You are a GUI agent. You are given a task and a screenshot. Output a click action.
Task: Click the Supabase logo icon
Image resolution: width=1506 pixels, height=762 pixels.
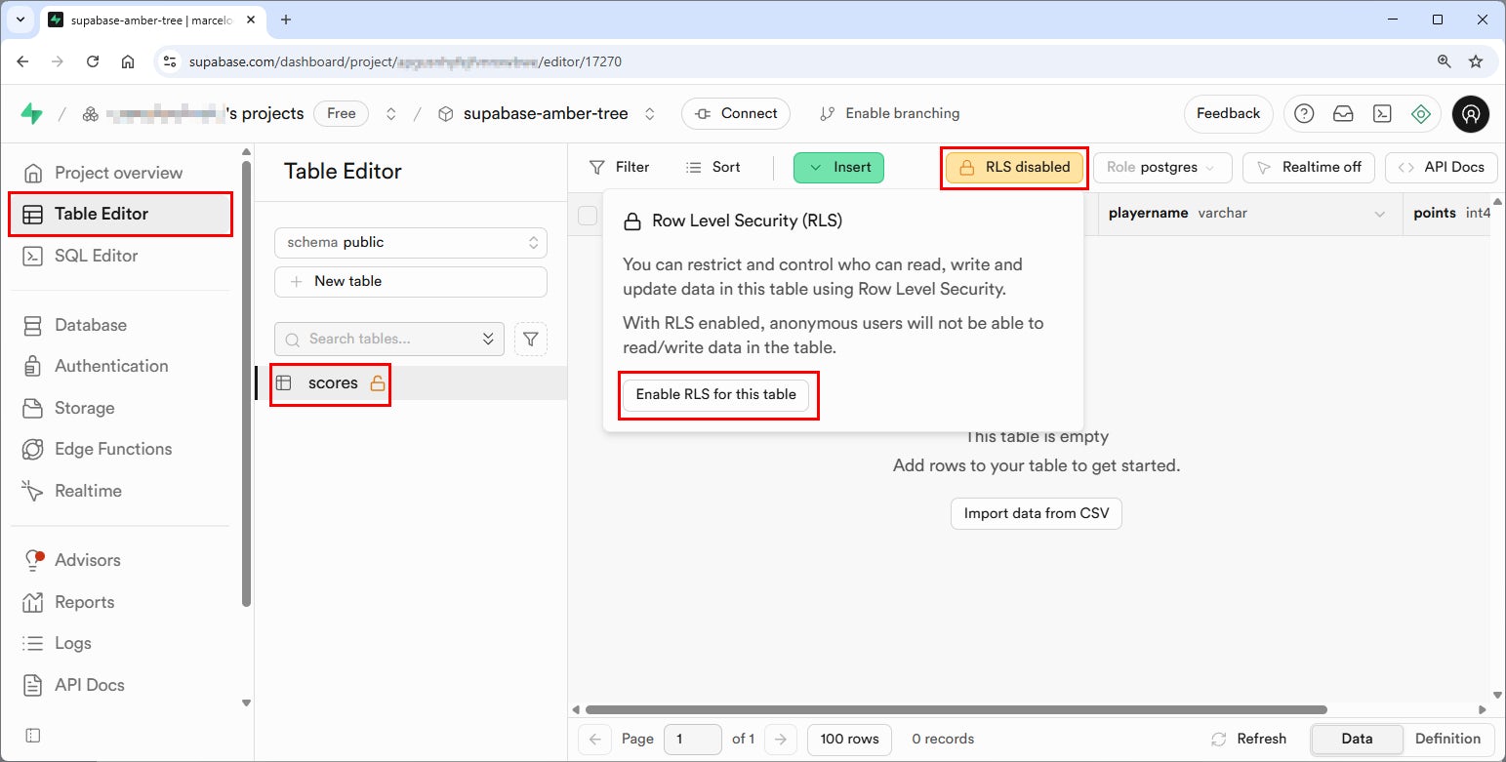pos(31,114)
